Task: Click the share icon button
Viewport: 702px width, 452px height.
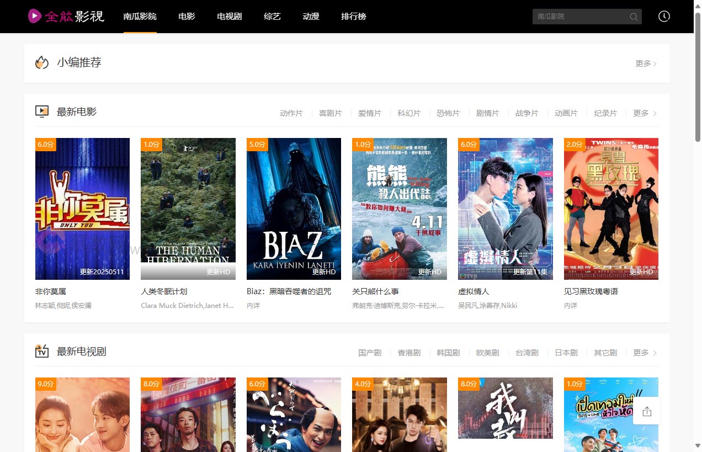Action: tap(647, 411)
